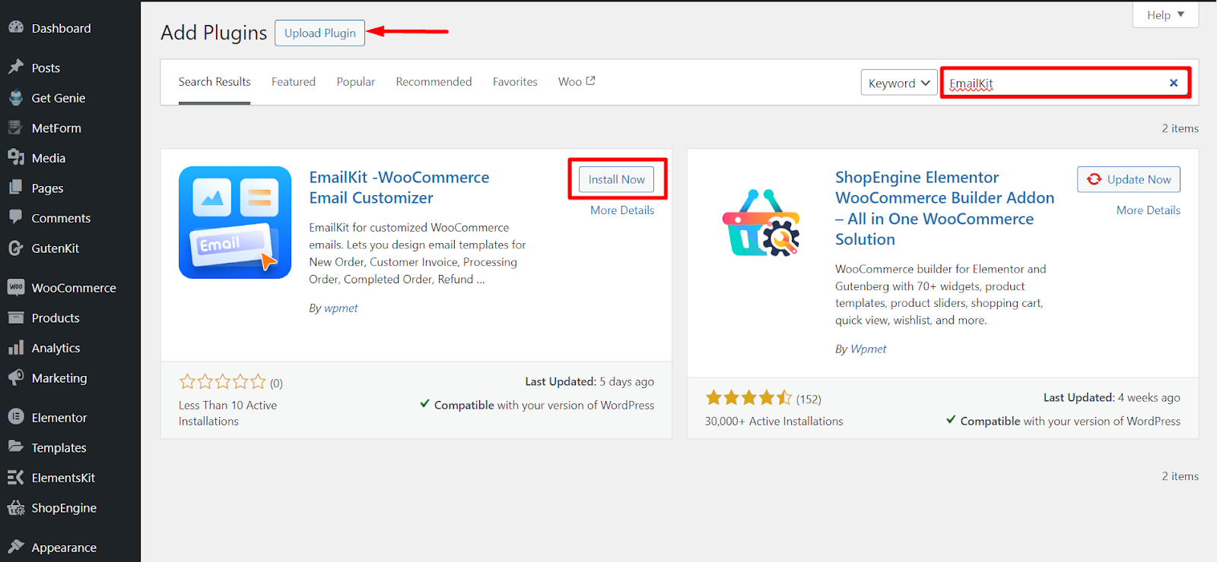Click the Pages icon in sidebar
Image resolution: width=1217 pixels, height=562 pixels.
click(x=16, y=188)
